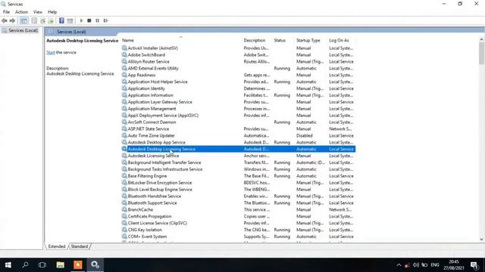The image size is (485, 272).
Task: Open the Action menu
Action: point(21,12)
